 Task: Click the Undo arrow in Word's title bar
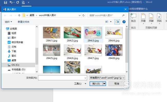click(11, 2)
